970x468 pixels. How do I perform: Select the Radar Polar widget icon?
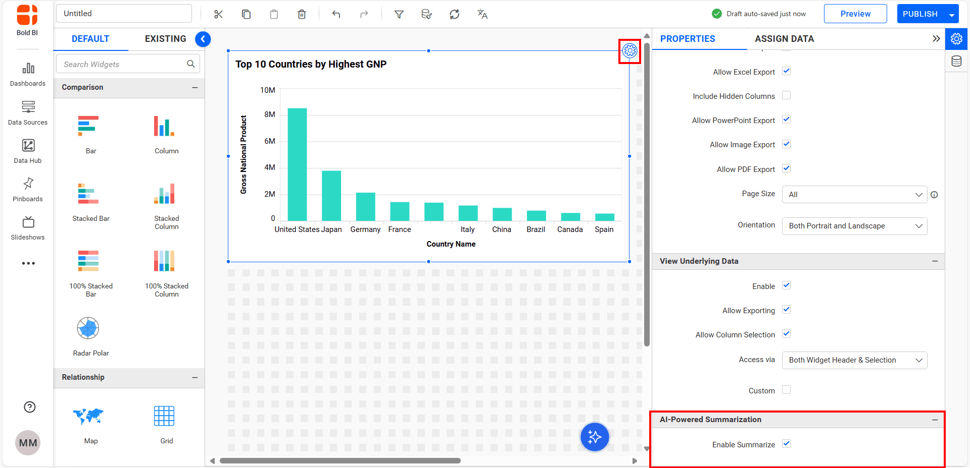coord(88,328)
